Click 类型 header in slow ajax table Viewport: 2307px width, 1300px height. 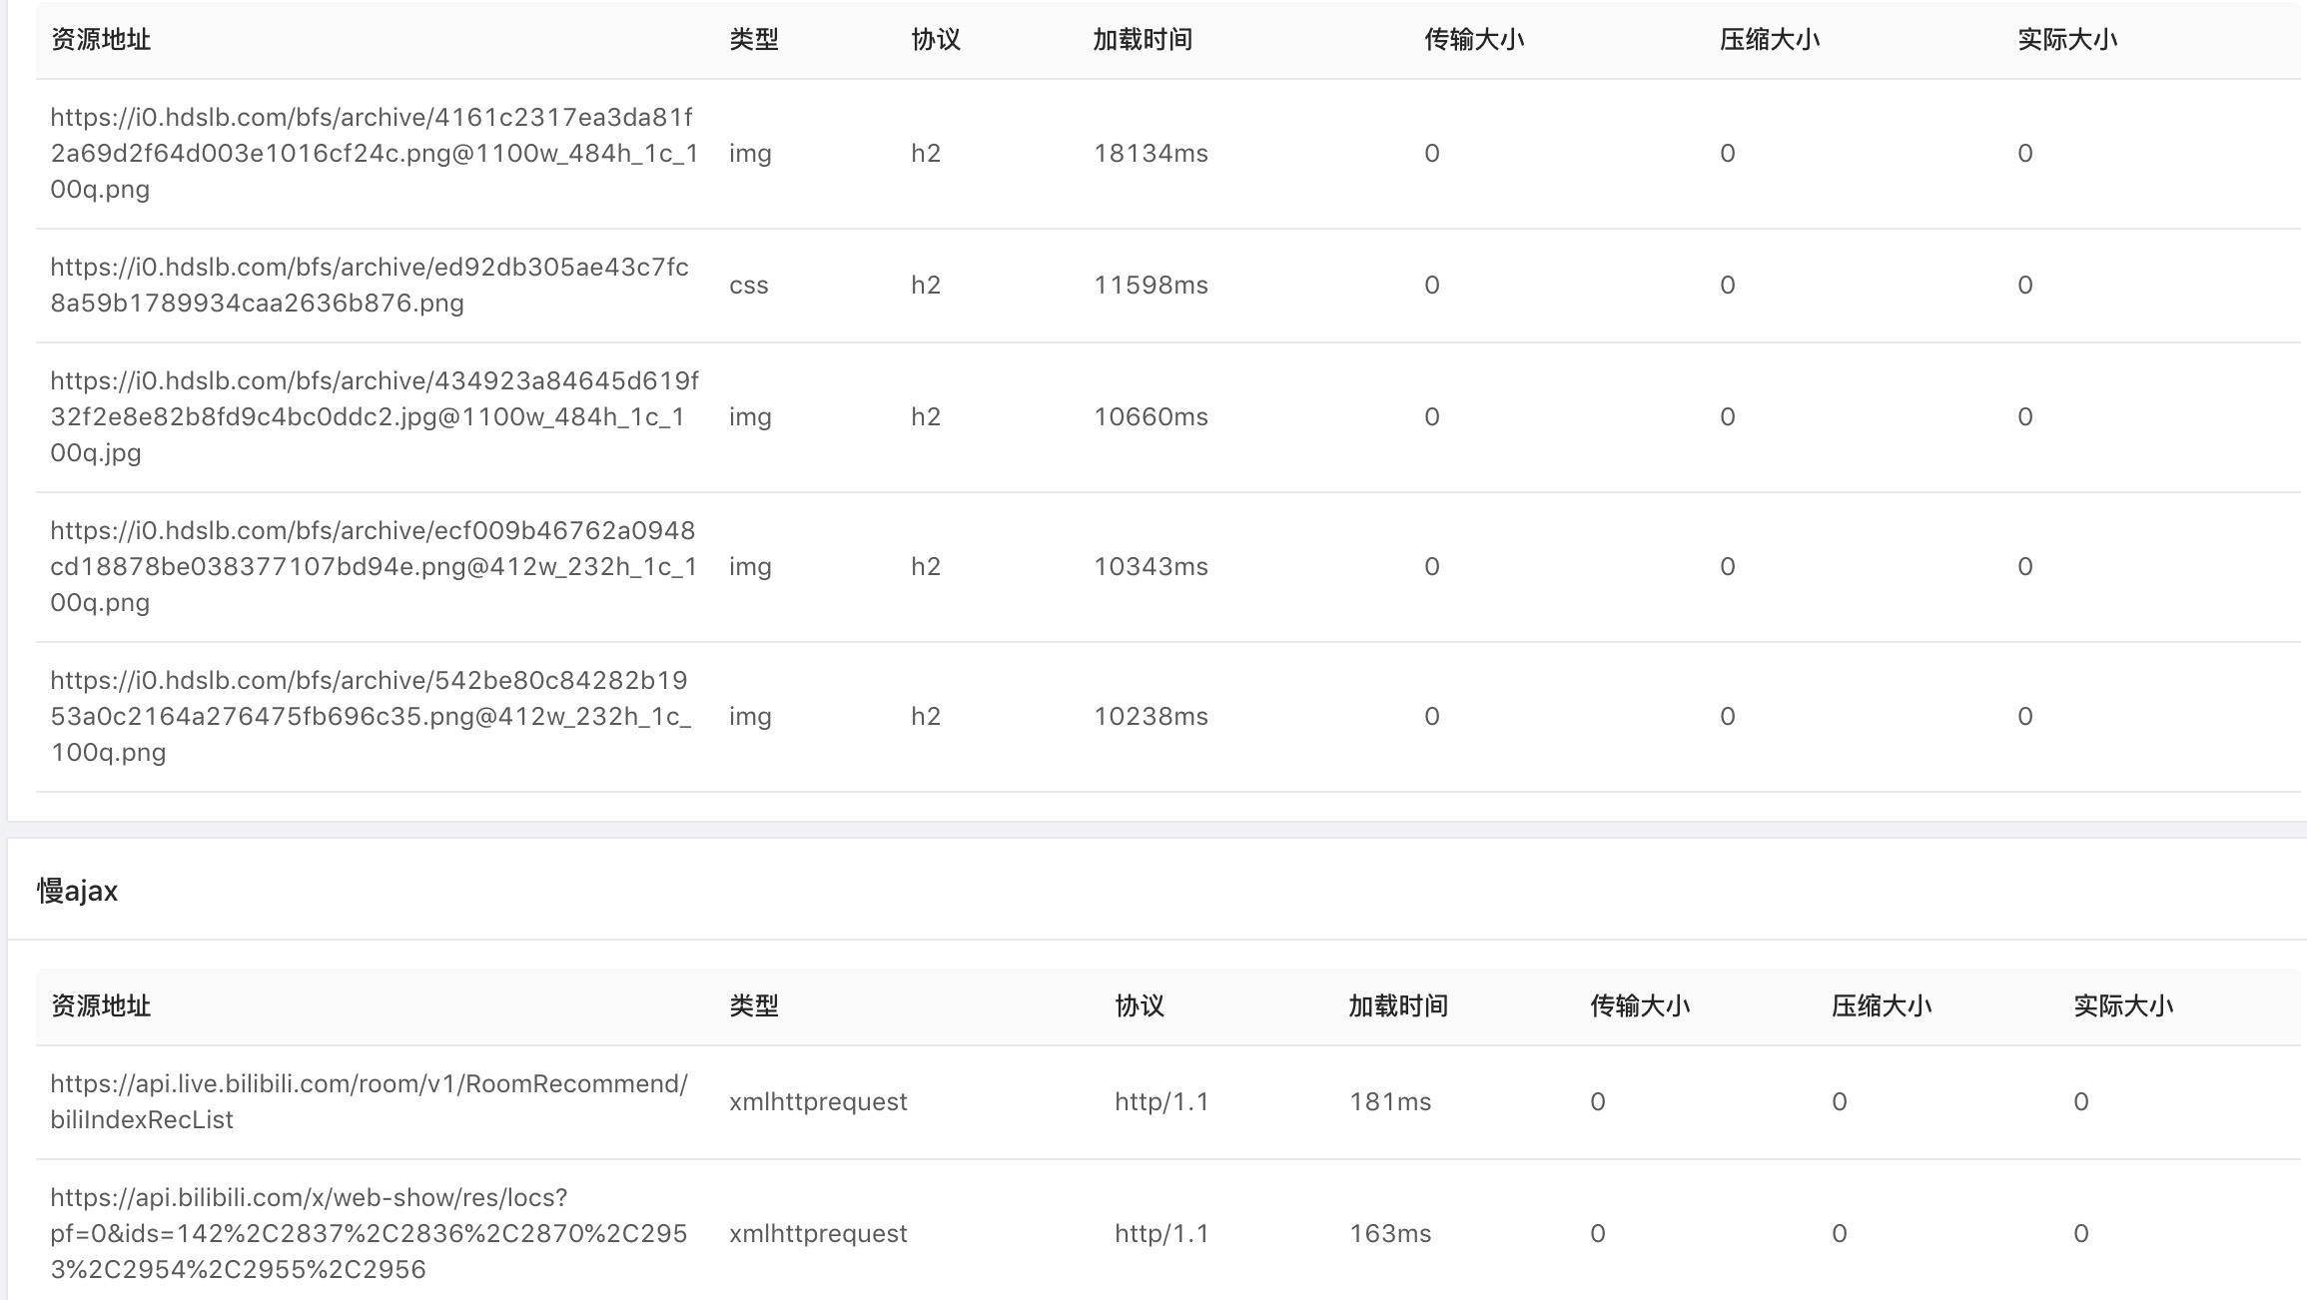click(x=753, y=1005)
